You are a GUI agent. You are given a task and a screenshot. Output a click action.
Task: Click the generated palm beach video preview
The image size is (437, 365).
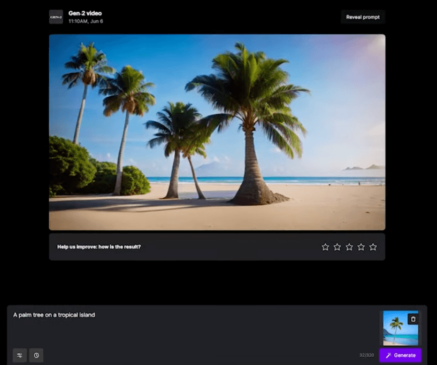(217, 132)
